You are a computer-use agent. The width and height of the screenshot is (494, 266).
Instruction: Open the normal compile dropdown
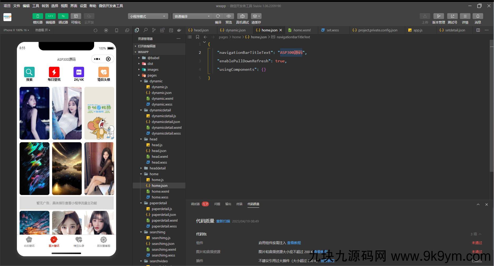pyautogui.click(x=192, y=16)
